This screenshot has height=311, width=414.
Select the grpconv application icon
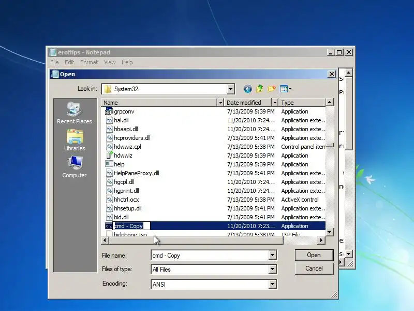point(109,111)
